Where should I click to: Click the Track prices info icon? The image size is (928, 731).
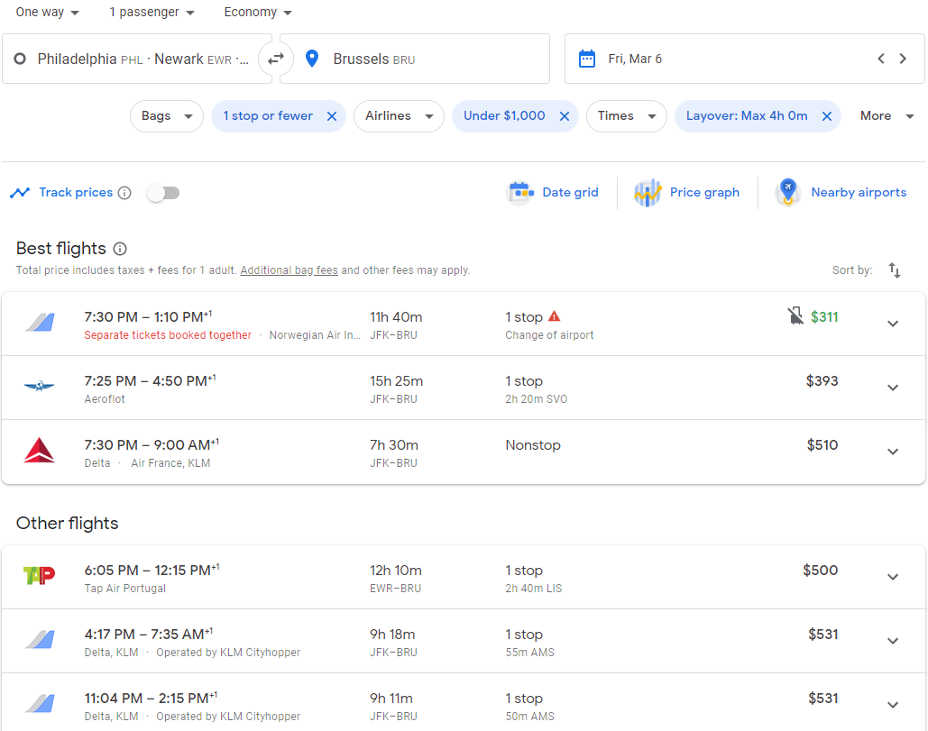tap(124, 193)
